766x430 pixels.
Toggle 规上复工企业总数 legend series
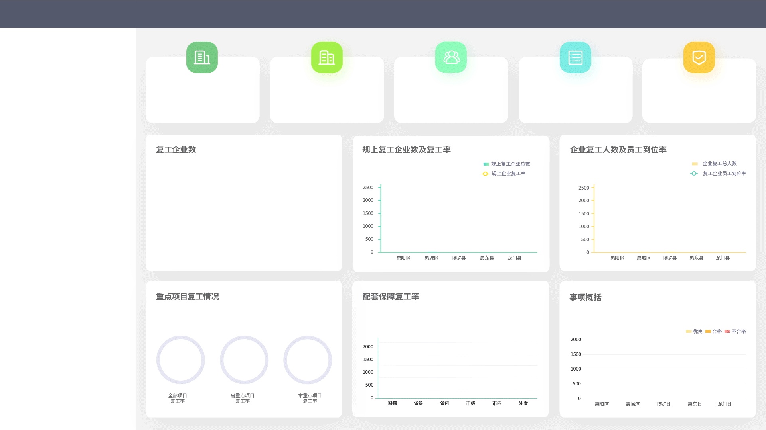(506, 164)
